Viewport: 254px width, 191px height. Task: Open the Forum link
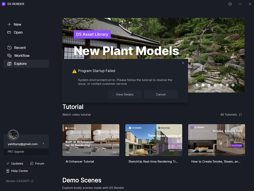[40, 163]
